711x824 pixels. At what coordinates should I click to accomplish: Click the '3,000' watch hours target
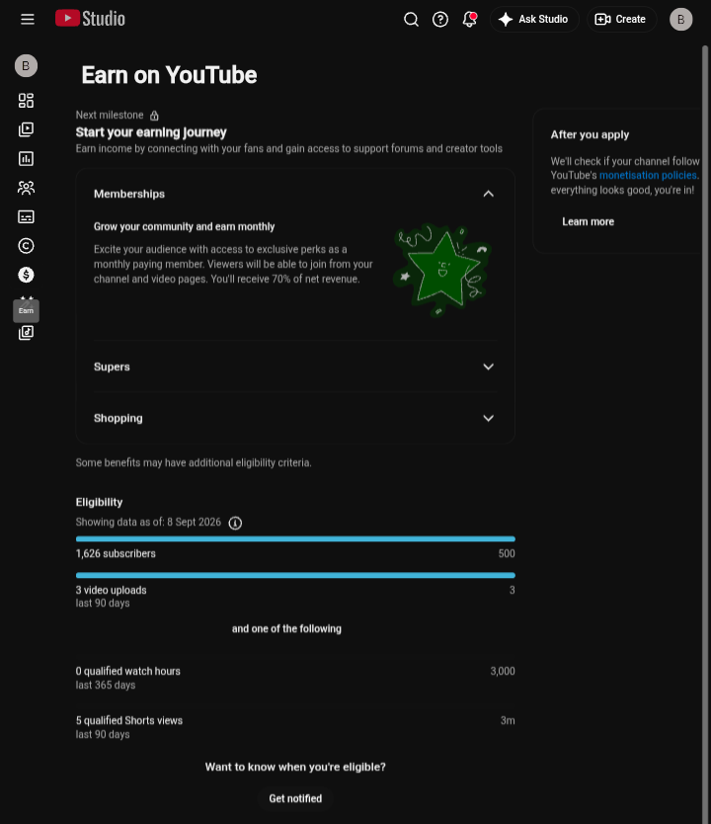point(503,671)
